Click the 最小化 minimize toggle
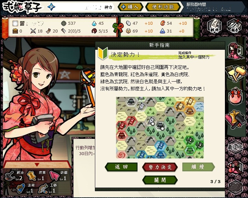This screenshot has height=198, width=248. pos(235,147)
